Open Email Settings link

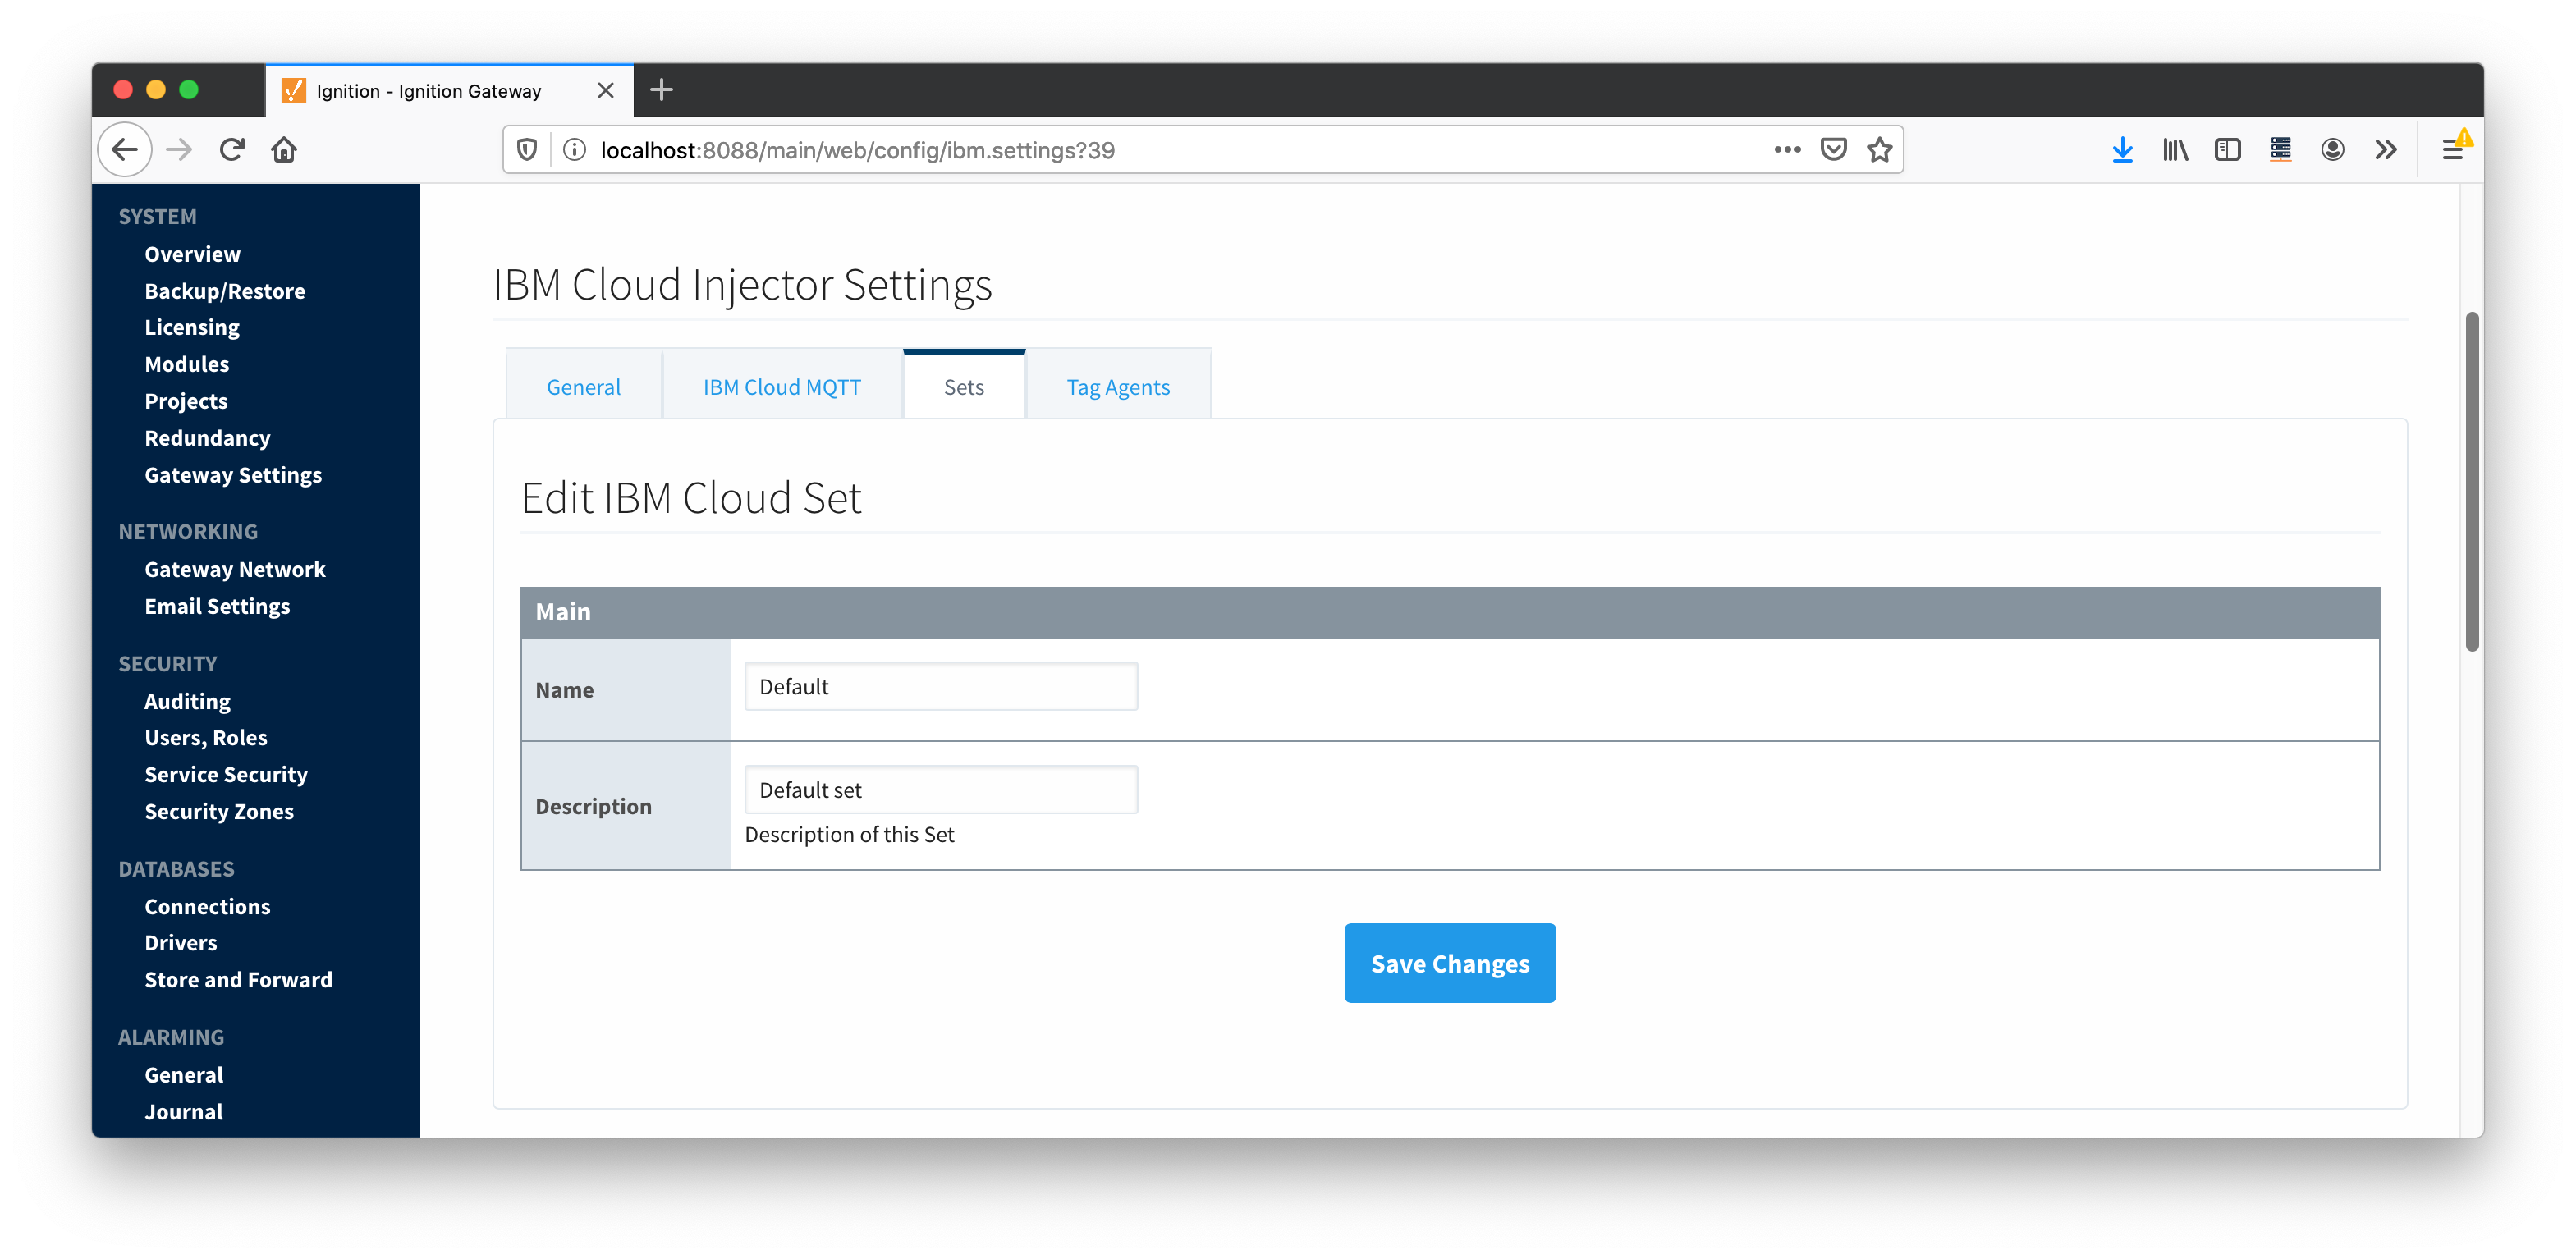[217, 606]
